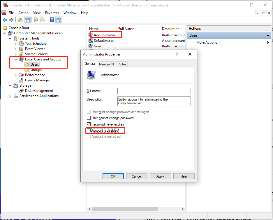Click the Export List toolbar icon

coord(43,20)
